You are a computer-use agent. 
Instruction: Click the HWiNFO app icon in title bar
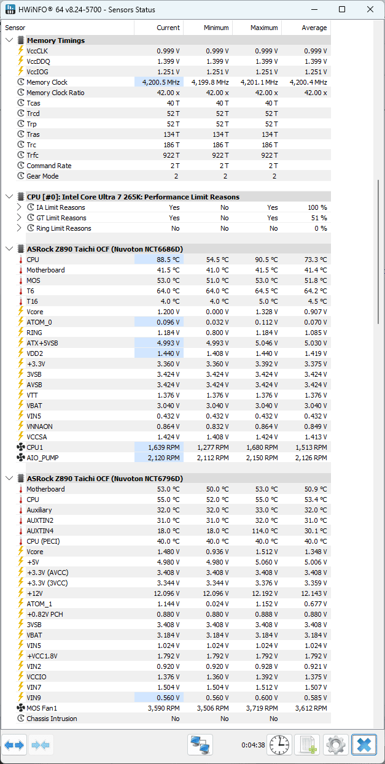[10, 10]
